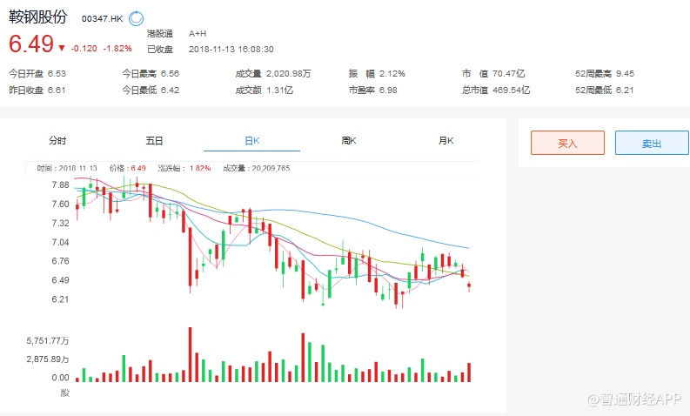This screenshot has height=416, width=690.
Task: Click the red down-arrow price indicator
Action: 62,47
